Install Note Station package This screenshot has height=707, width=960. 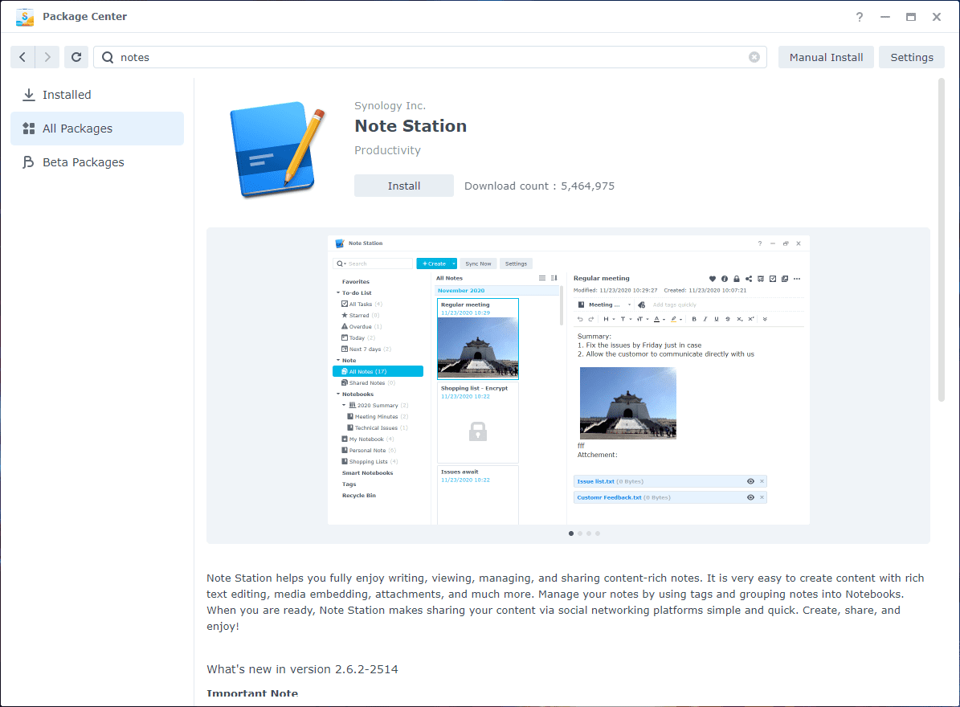(404, 186)
